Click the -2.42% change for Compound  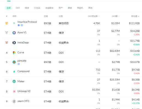pyautogui.click(x=137, y=73)
